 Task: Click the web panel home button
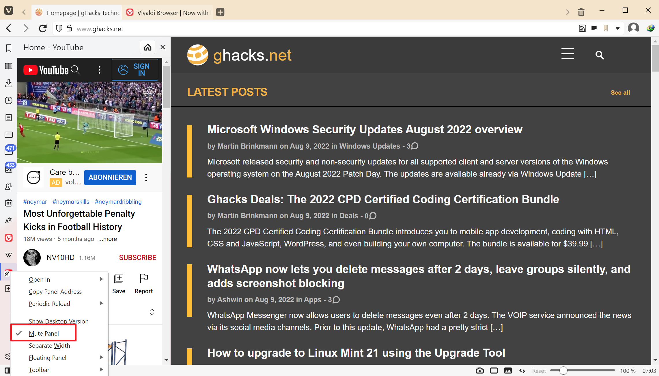pos(148,47)
